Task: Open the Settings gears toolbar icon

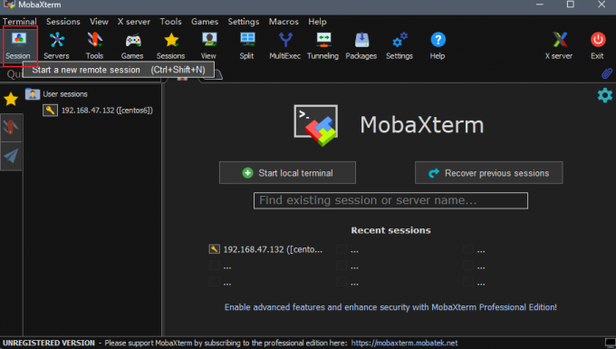Action: (399, 45)
